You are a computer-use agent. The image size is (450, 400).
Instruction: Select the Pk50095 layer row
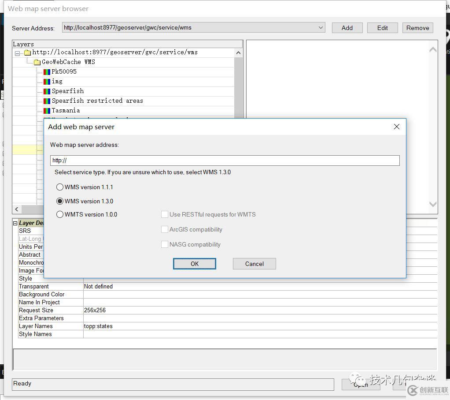click(64, 71)
